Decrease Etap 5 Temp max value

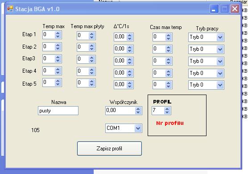(x=58, y=84)
